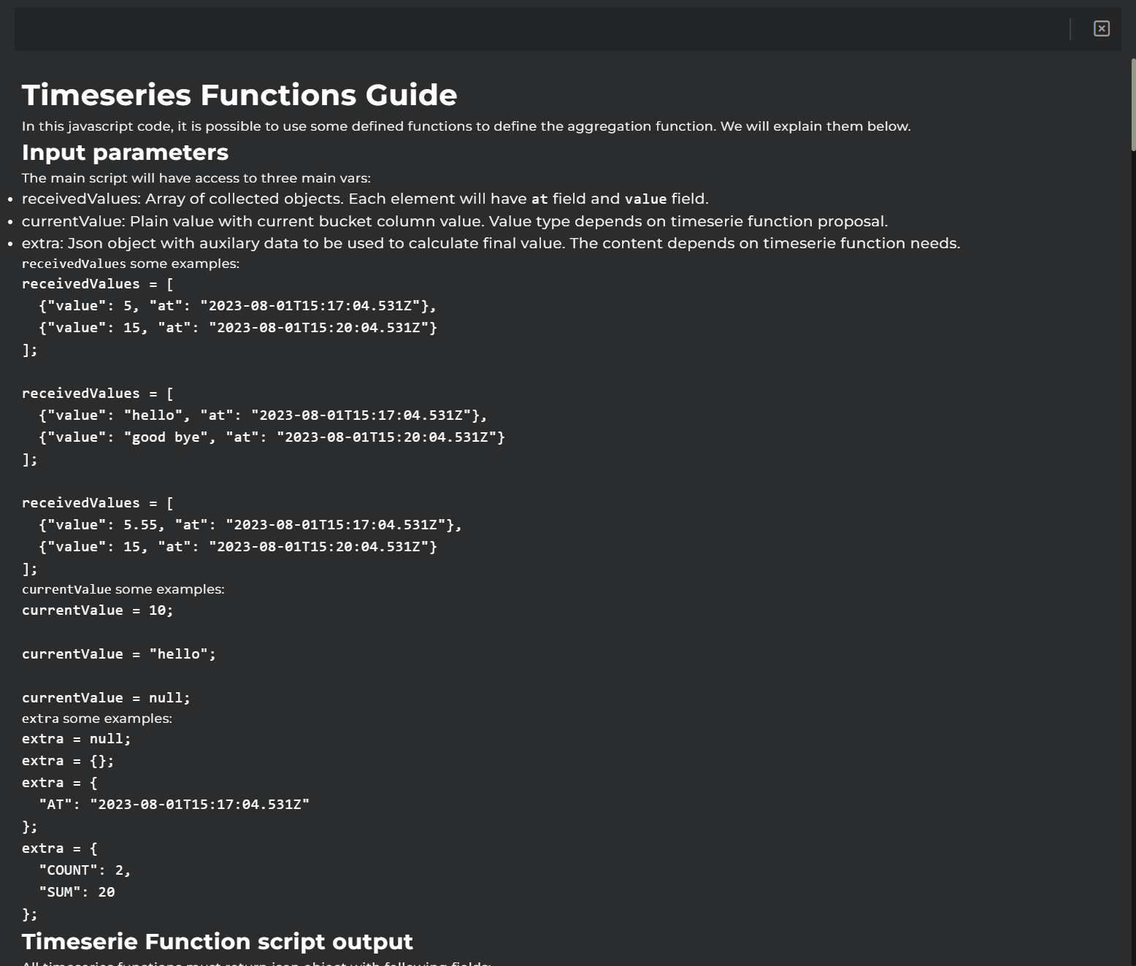This screenshot has width=1136, height=966.
Task: Click the 'Timeseries Functions Guide' heading
Action: [239, 95]
